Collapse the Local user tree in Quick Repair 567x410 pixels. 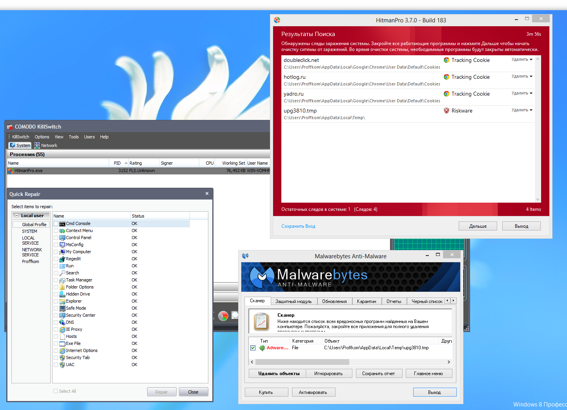coord(17,216)
